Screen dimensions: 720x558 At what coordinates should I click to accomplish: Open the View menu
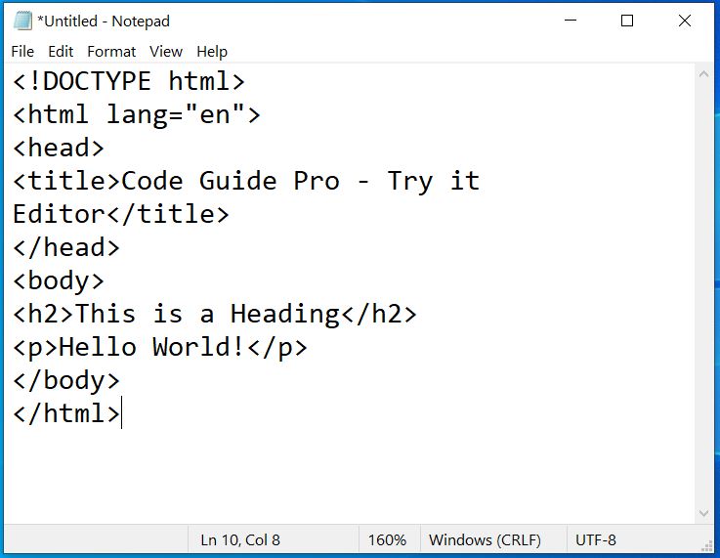pyautogui.click(x=166, y=52)
